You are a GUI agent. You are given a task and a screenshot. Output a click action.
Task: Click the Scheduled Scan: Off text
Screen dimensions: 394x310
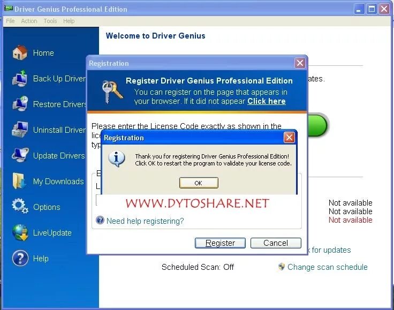[198, 267]
